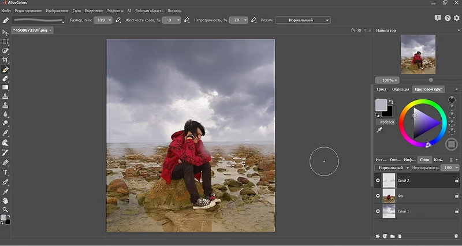
Task: Click the eyedropper under the hex color field
Action: 379,129
